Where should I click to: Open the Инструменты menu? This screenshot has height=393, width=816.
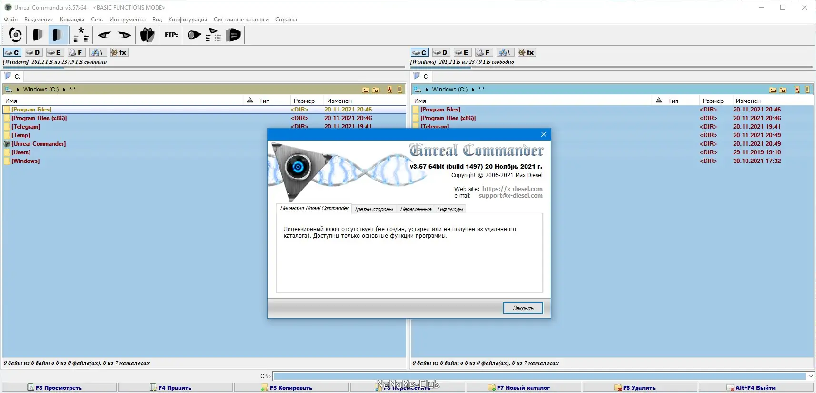[128, 20]
